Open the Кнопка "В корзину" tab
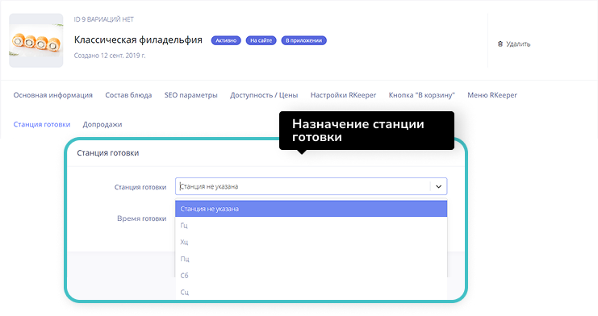 (x=422, y=95)
